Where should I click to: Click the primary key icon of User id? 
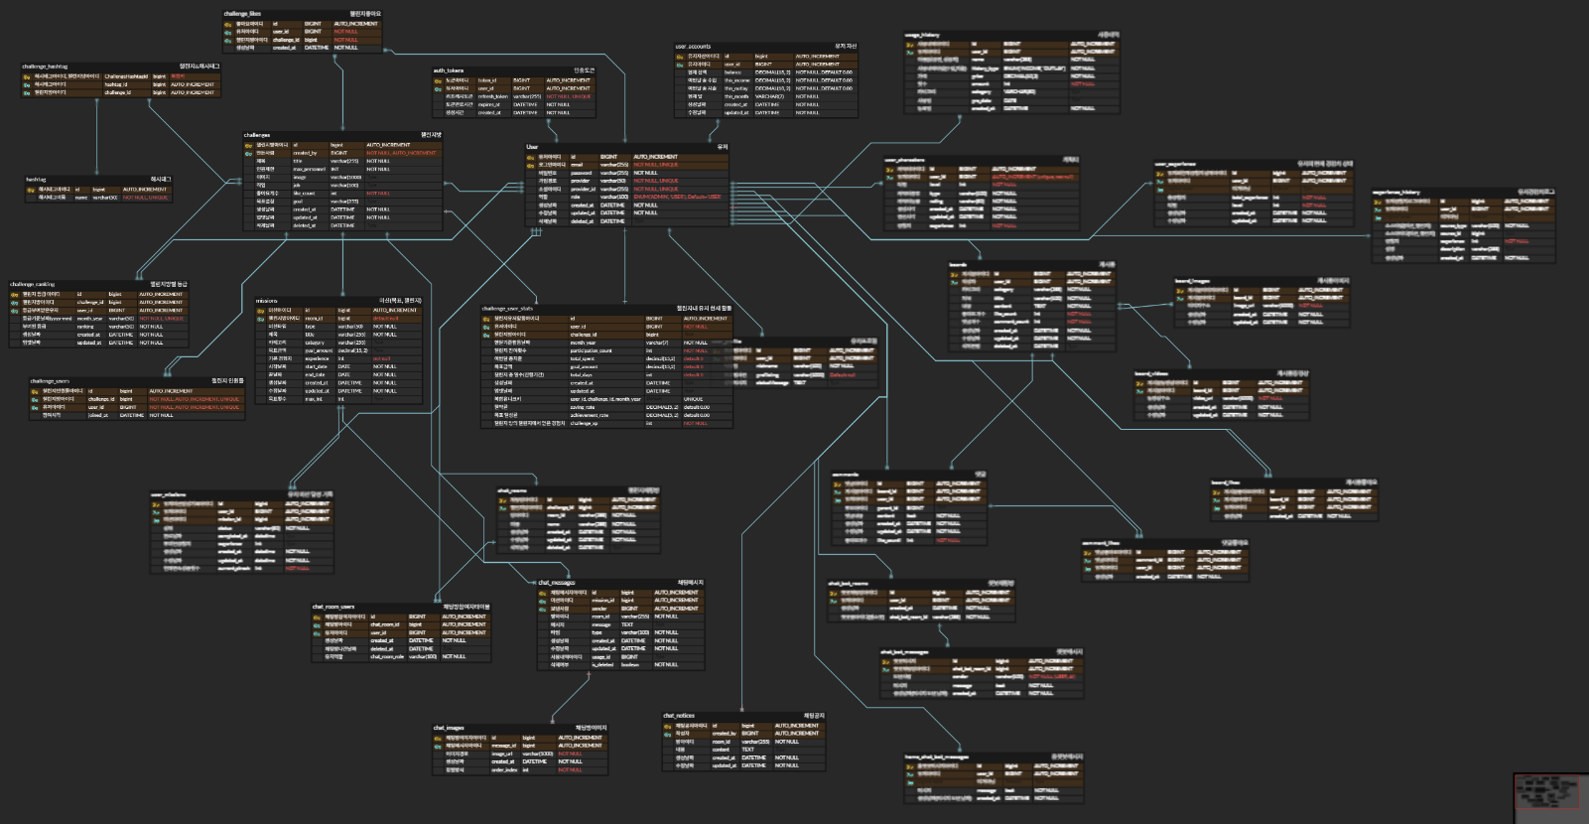[x=530, y=157]
